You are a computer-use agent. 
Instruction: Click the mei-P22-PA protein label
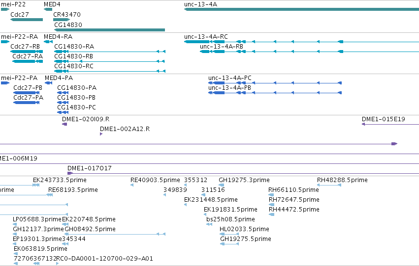[x=19, y=78]
